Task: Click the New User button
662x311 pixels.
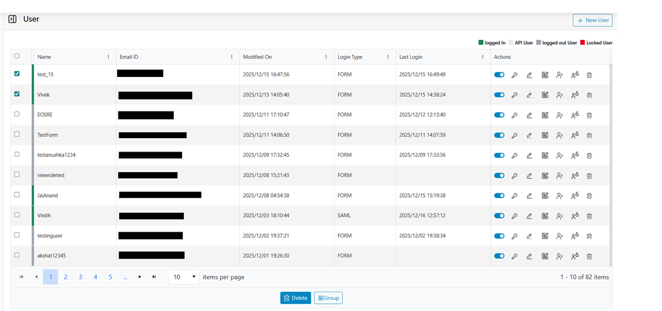Action: [592, 20]
